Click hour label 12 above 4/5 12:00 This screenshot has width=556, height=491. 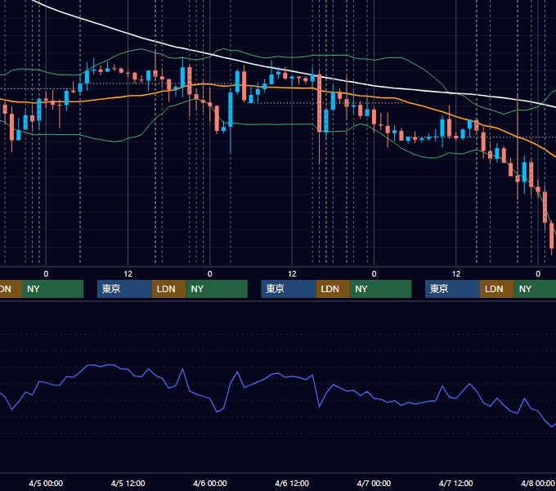pos(128,274)
